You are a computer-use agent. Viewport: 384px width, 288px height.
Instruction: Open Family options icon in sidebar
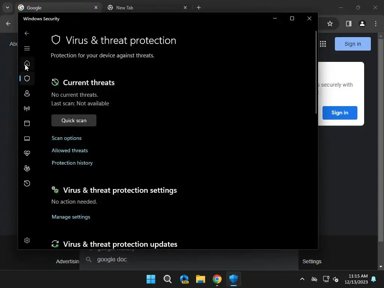click(x=27, y=168)
